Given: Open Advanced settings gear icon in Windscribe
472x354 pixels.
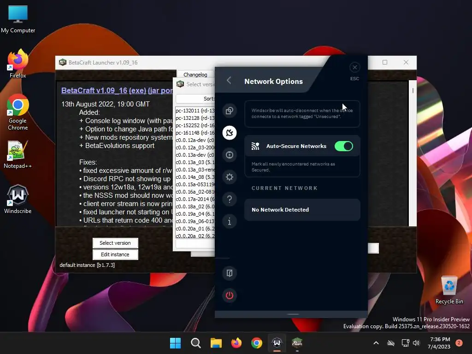Looking at the screenshot, I should 230,177.
